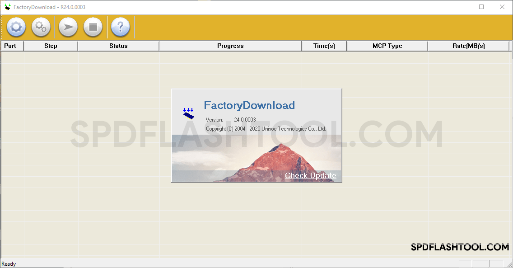Viewport: 513px width, 268px height.
Task: Maximize the FactoryDownload window
Action: pyautogui.click(x=481, y=7)
